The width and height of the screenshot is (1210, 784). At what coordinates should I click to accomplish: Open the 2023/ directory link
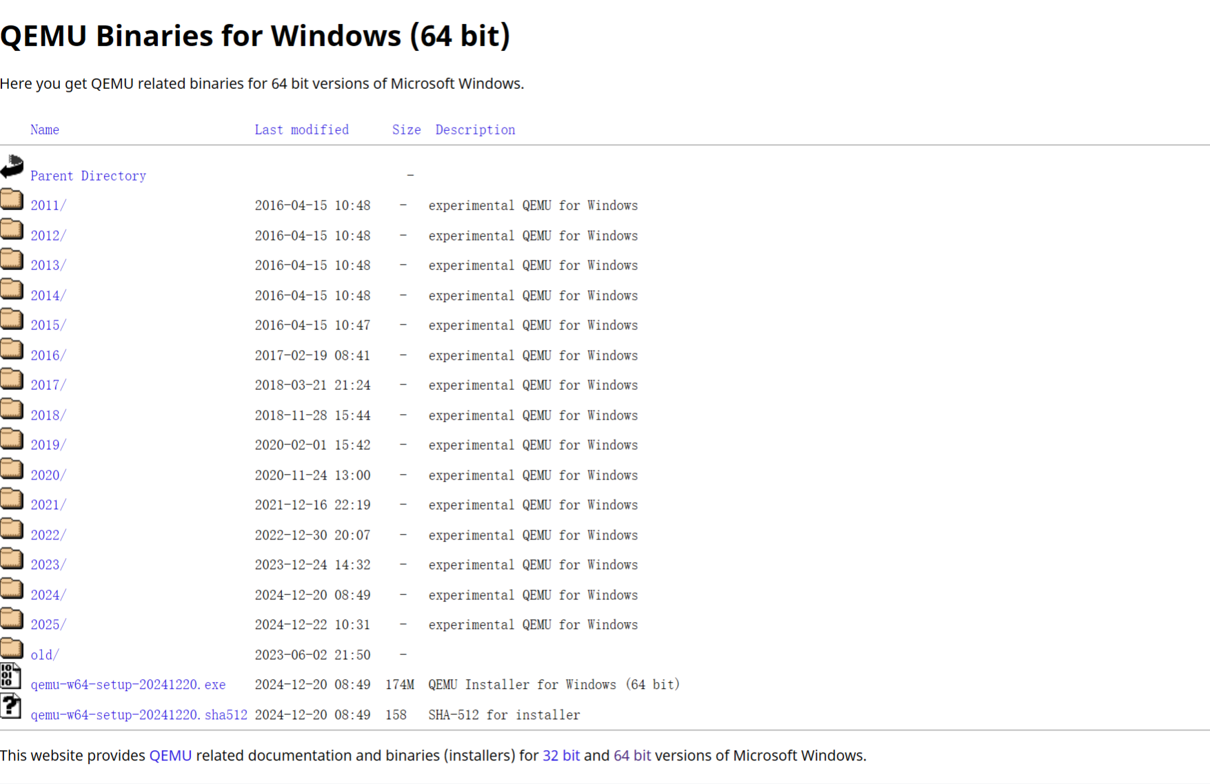tap(48, 565)
